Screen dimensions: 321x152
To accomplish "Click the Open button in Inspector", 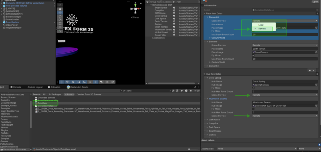I will (315, 2).
